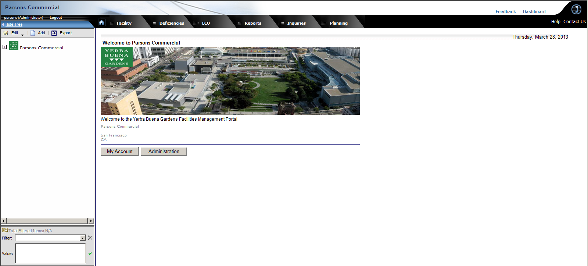Click the Yerba Buena tree node icon
The height and width of the screenshot is (266, 588).
pyautogui.click(x=14, y=45)
